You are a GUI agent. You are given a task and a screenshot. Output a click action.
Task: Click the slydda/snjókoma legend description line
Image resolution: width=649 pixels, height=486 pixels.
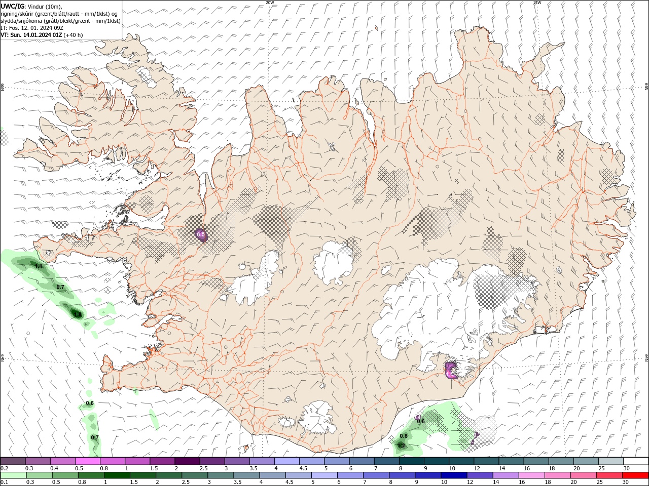(x=61, y=21)
